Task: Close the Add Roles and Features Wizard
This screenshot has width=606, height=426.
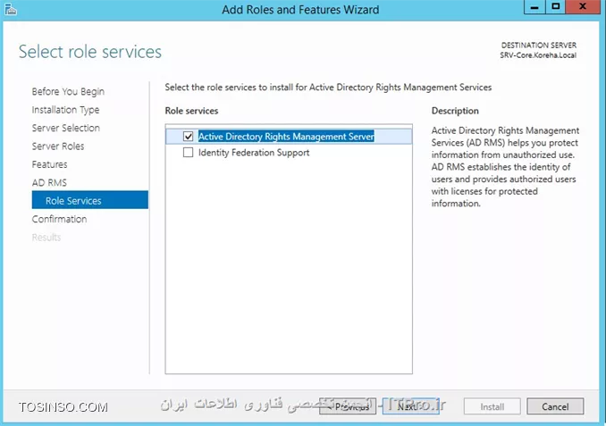Action: coord(583,7)
